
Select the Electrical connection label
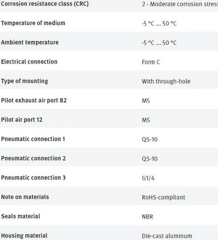pos(29,62)
